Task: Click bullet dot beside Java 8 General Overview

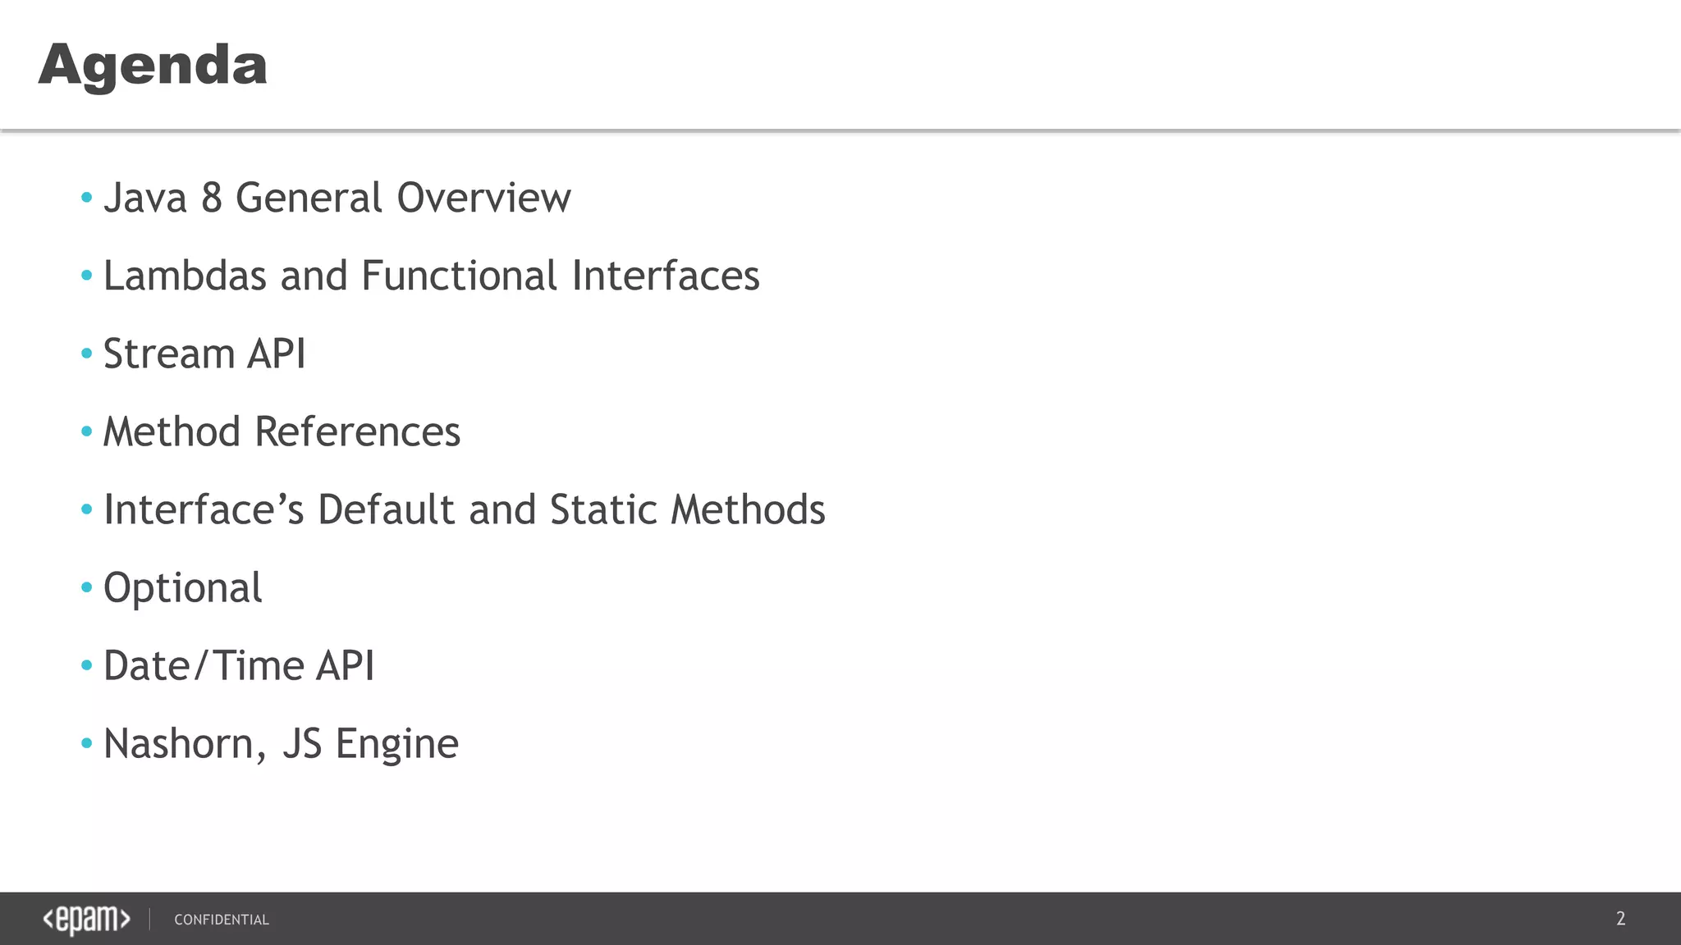Action: [x=87, y=198]
